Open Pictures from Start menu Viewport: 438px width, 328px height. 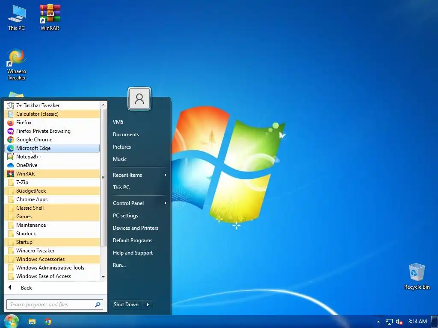pyautogui.click(x=139, y=147)
